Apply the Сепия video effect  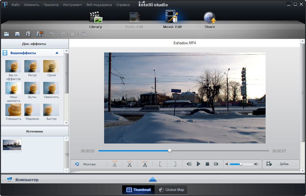point(51,66)
